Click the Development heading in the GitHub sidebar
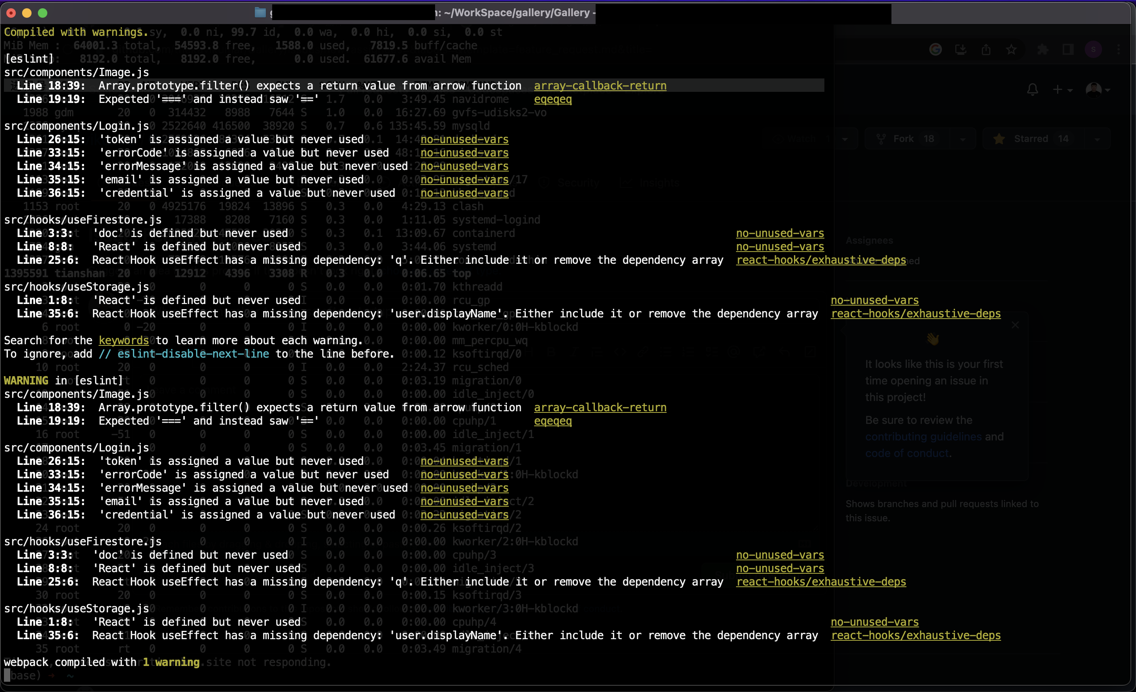 tap(876, 484)
